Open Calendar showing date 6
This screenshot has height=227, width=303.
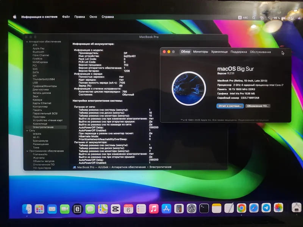tap(128, 209)
